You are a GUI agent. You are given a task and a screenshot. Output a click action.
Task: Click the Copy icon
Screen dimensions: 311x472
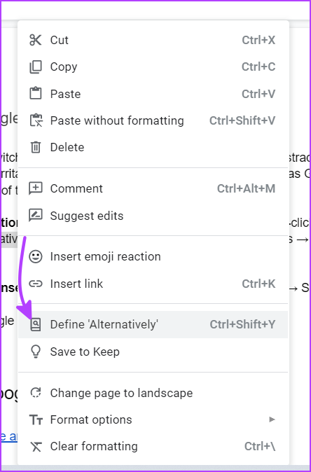point(36,67)
